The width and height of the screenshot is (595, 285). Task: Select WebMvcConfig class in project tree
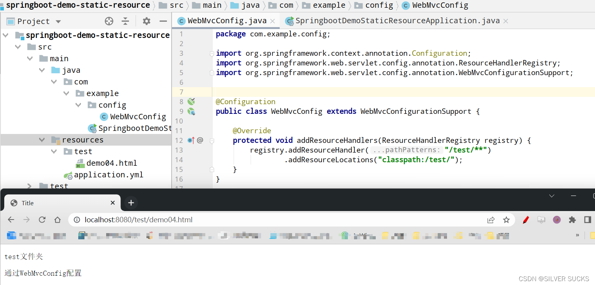(x=133, y=117)
